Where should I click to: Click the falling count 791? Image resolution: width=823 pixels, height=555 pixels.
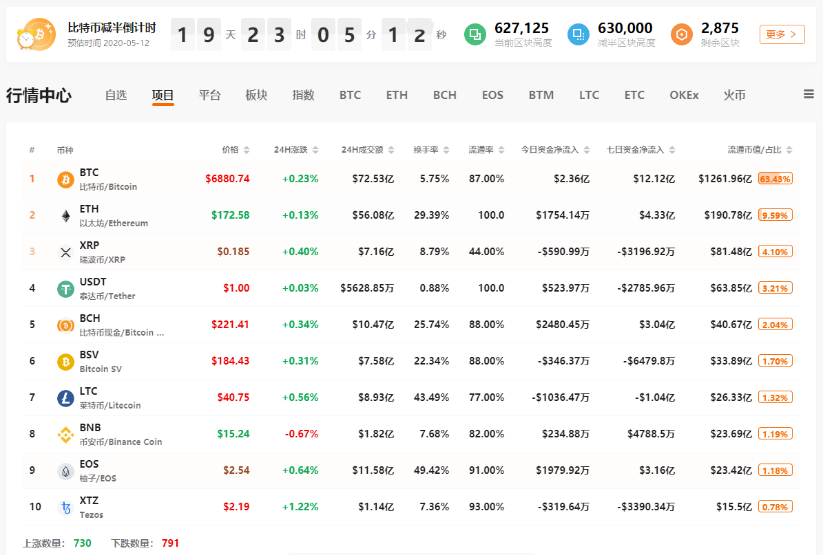click(171, 543)
